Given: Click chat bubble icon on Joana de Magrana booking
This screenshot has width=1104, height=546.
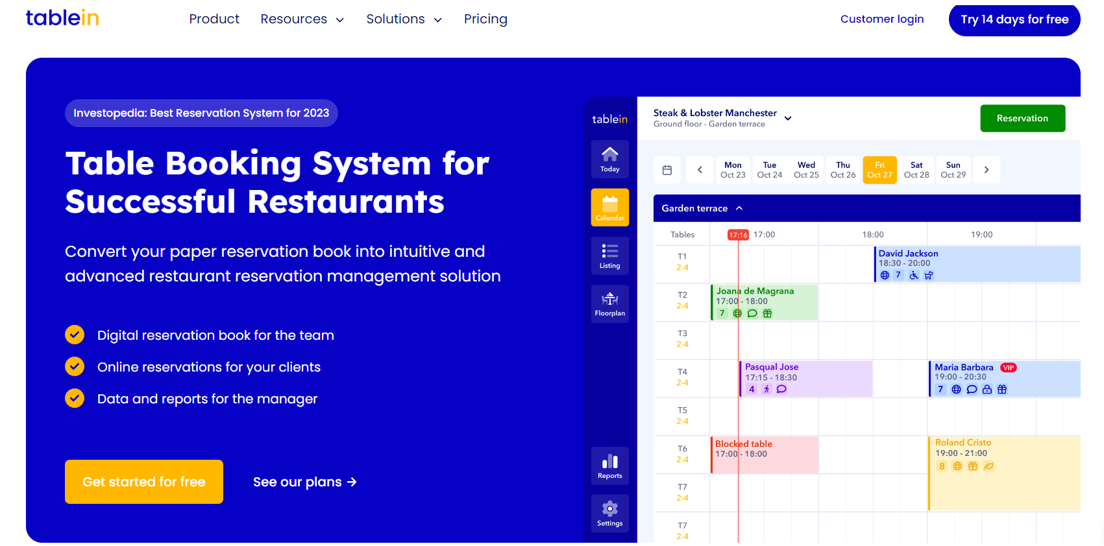Looking at the screenshot, I should point(752,313).
